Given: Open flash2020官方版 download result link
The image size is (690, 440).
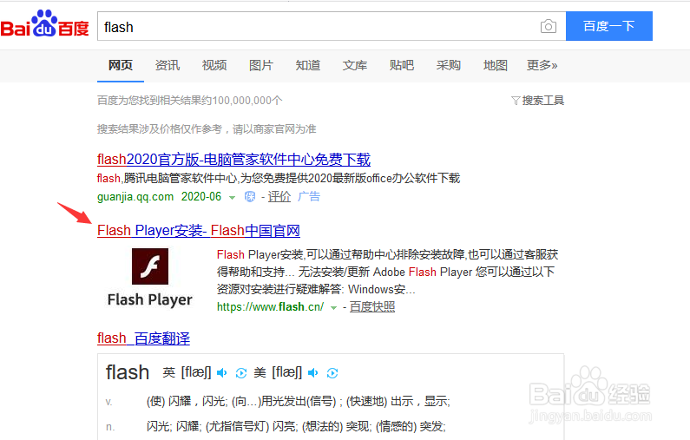Looking at the screenshot, I should click(x=233, y=160).
